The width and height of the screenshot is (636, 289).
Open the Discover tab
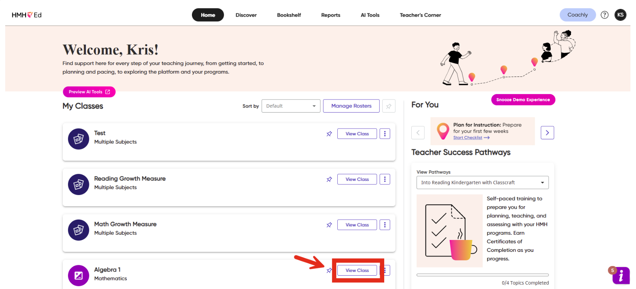click(246, 15)
